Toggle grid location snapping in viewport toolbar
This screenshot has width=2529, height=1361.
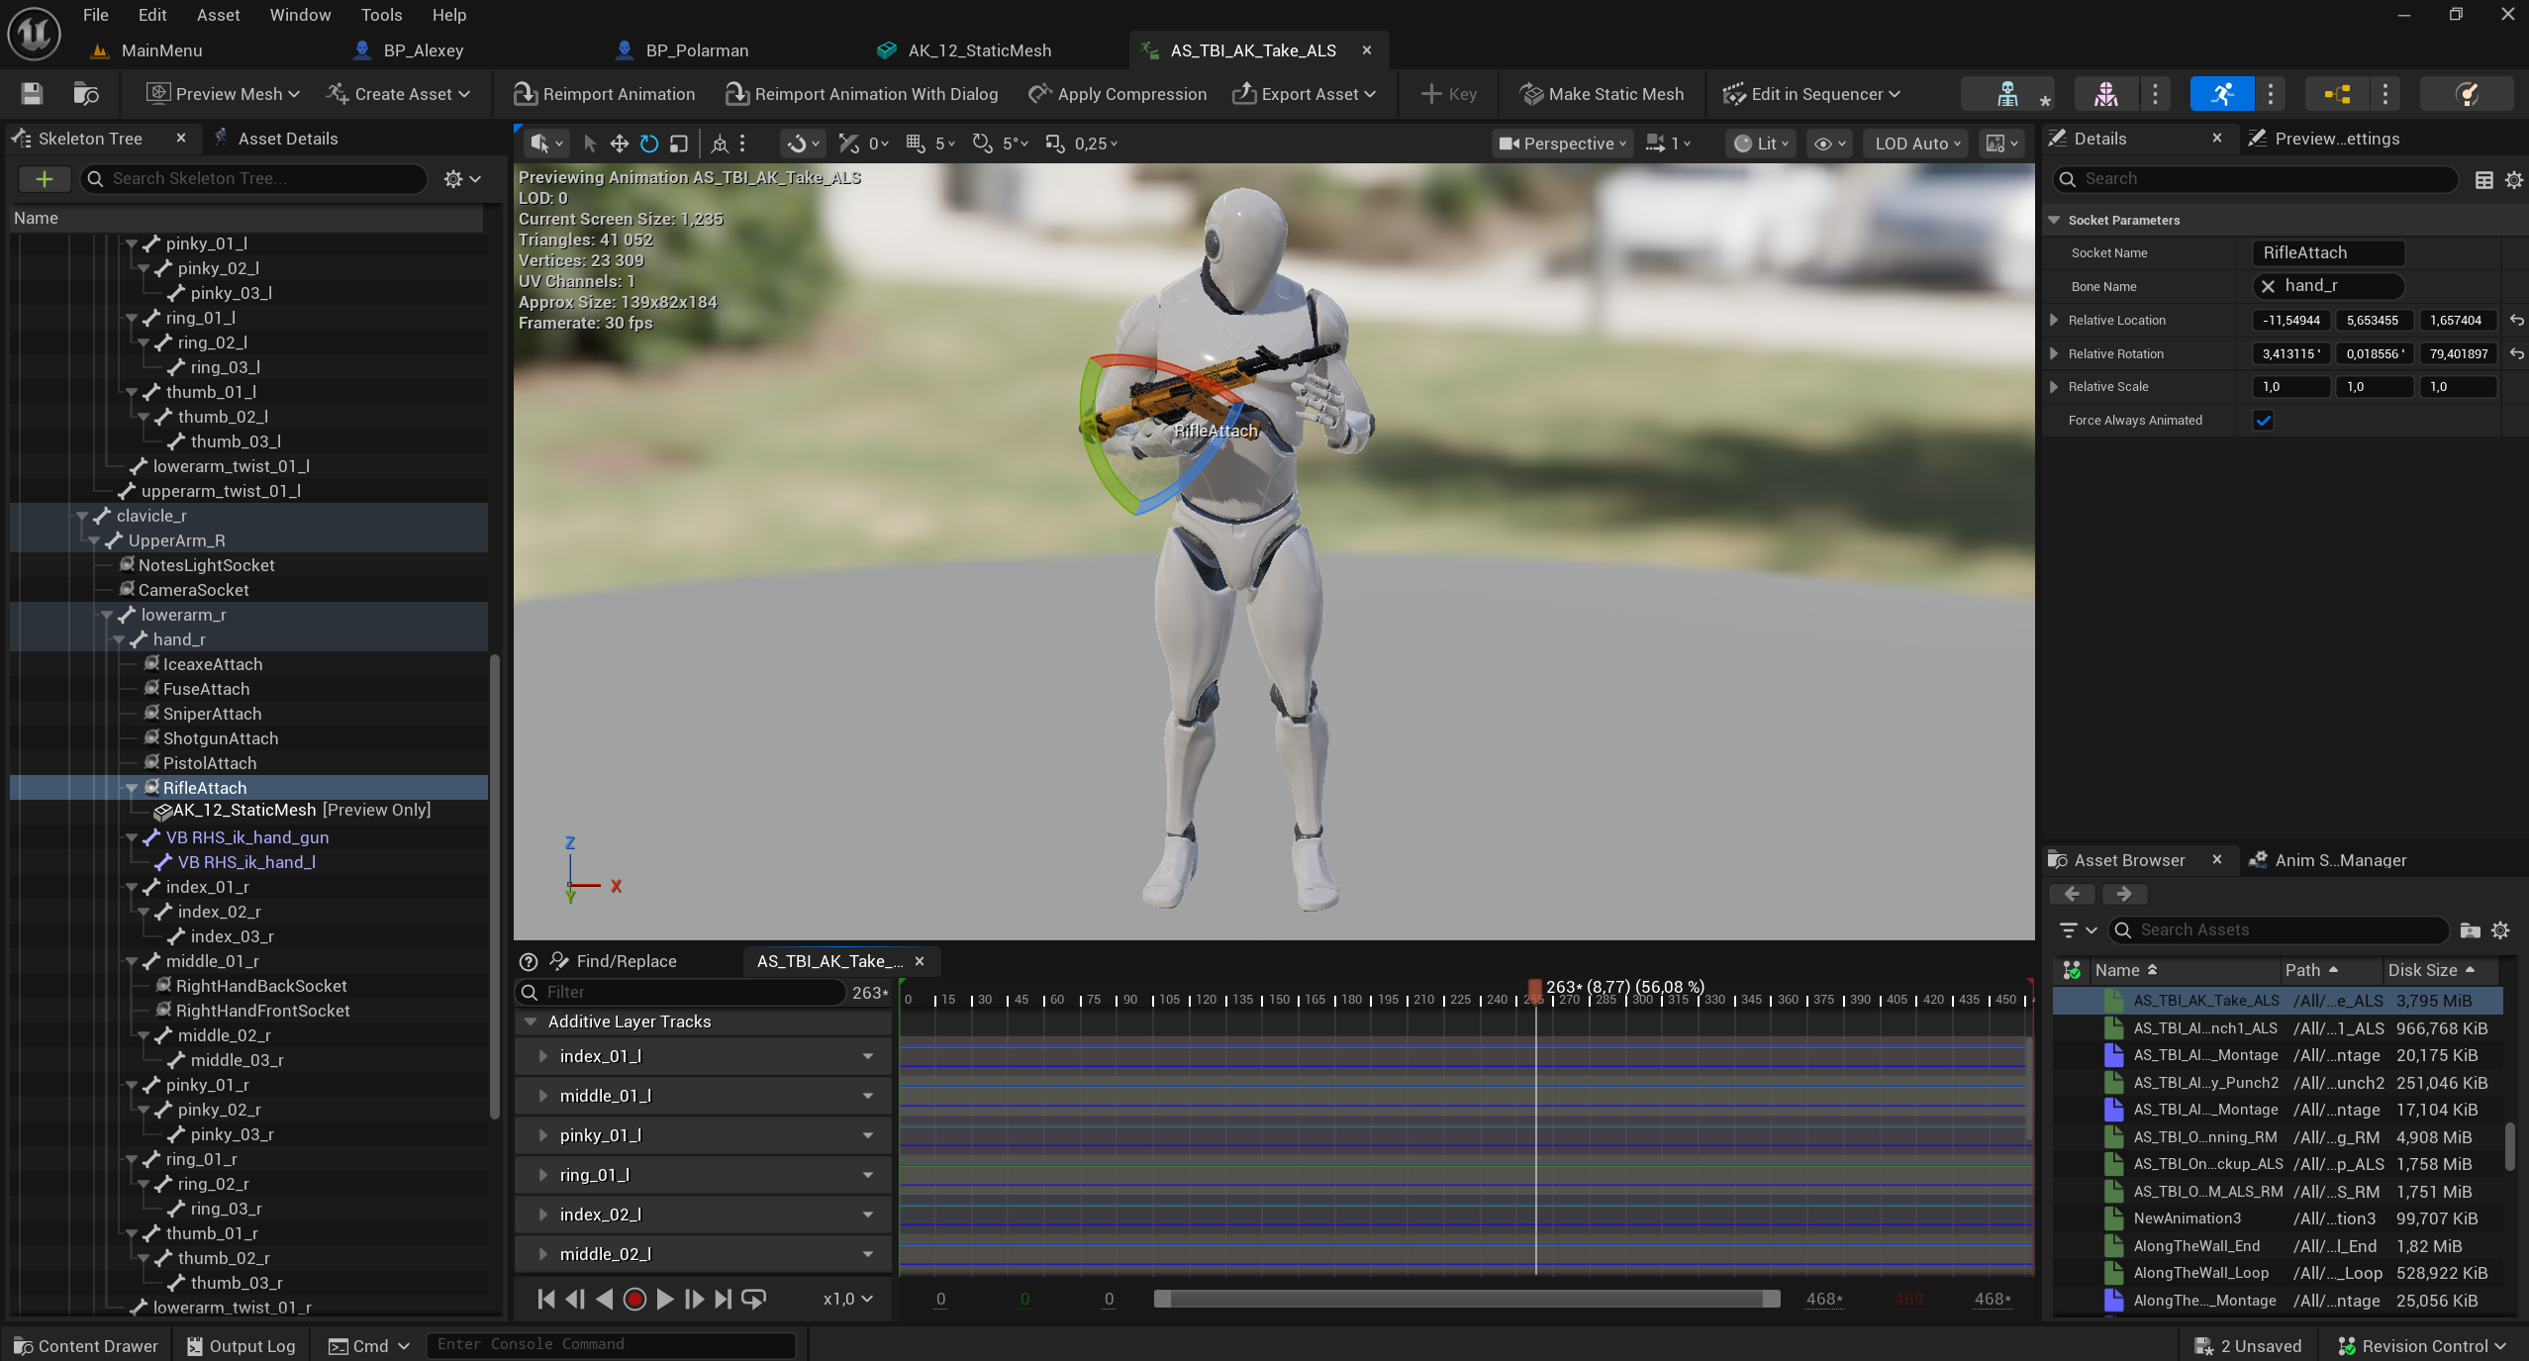916,144
